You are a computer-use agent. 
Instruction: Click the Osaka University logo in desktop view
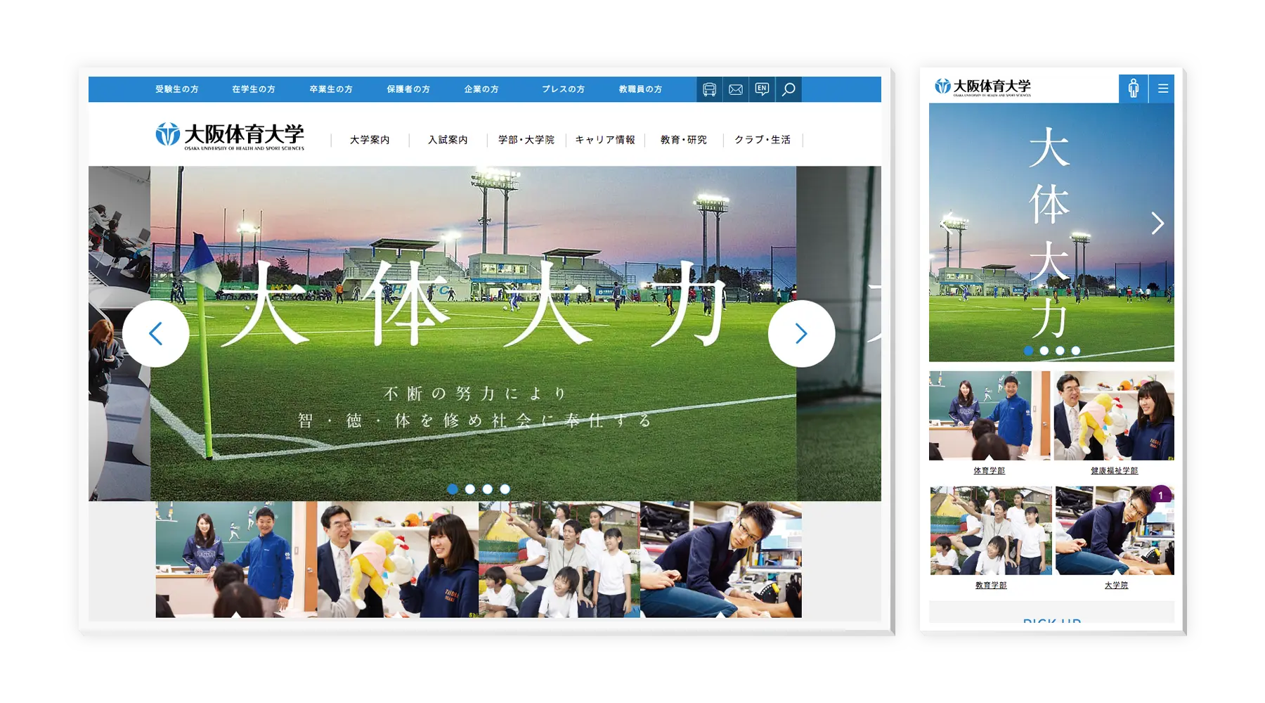pos(230,136)
